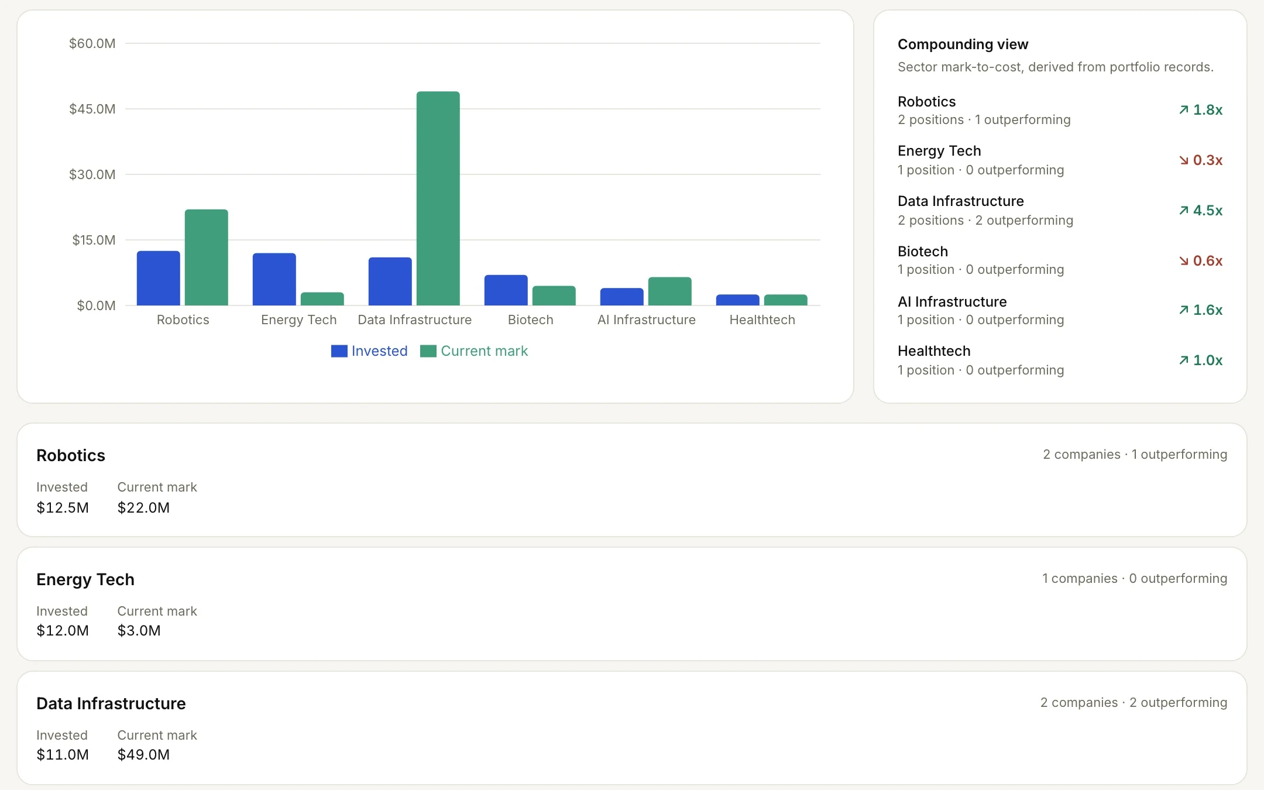Click '2 companies · 1 outperforming' on Robotics card
The width and height of the screenshot is (1264, 790).
tap(1135, 455)
